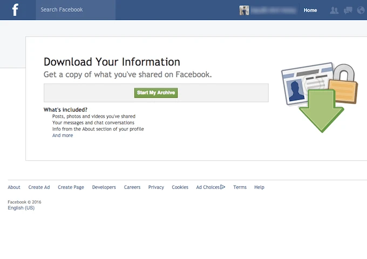Open the Careers footer link

pyautogui.click(x=132, y=187)
